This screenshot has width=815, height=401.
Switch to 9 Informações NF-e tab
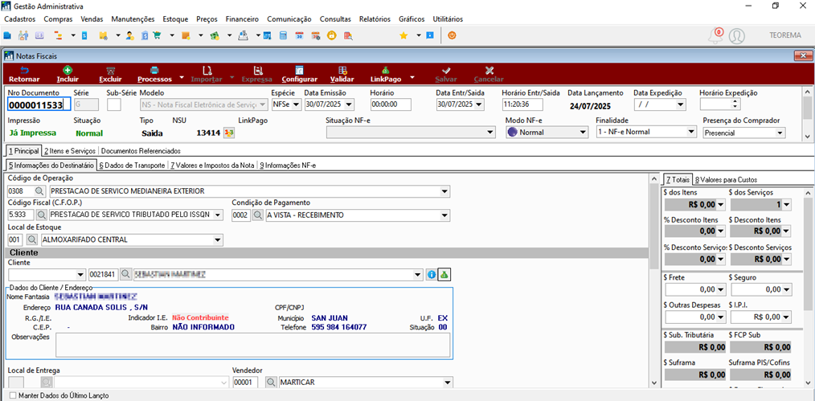[x=288, y=166]
